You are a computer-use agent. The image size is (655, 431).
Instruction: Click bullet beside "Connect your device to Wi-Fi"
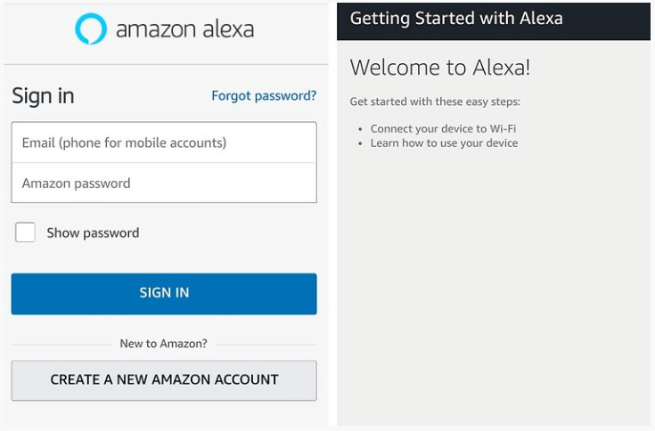coord(361,130)
